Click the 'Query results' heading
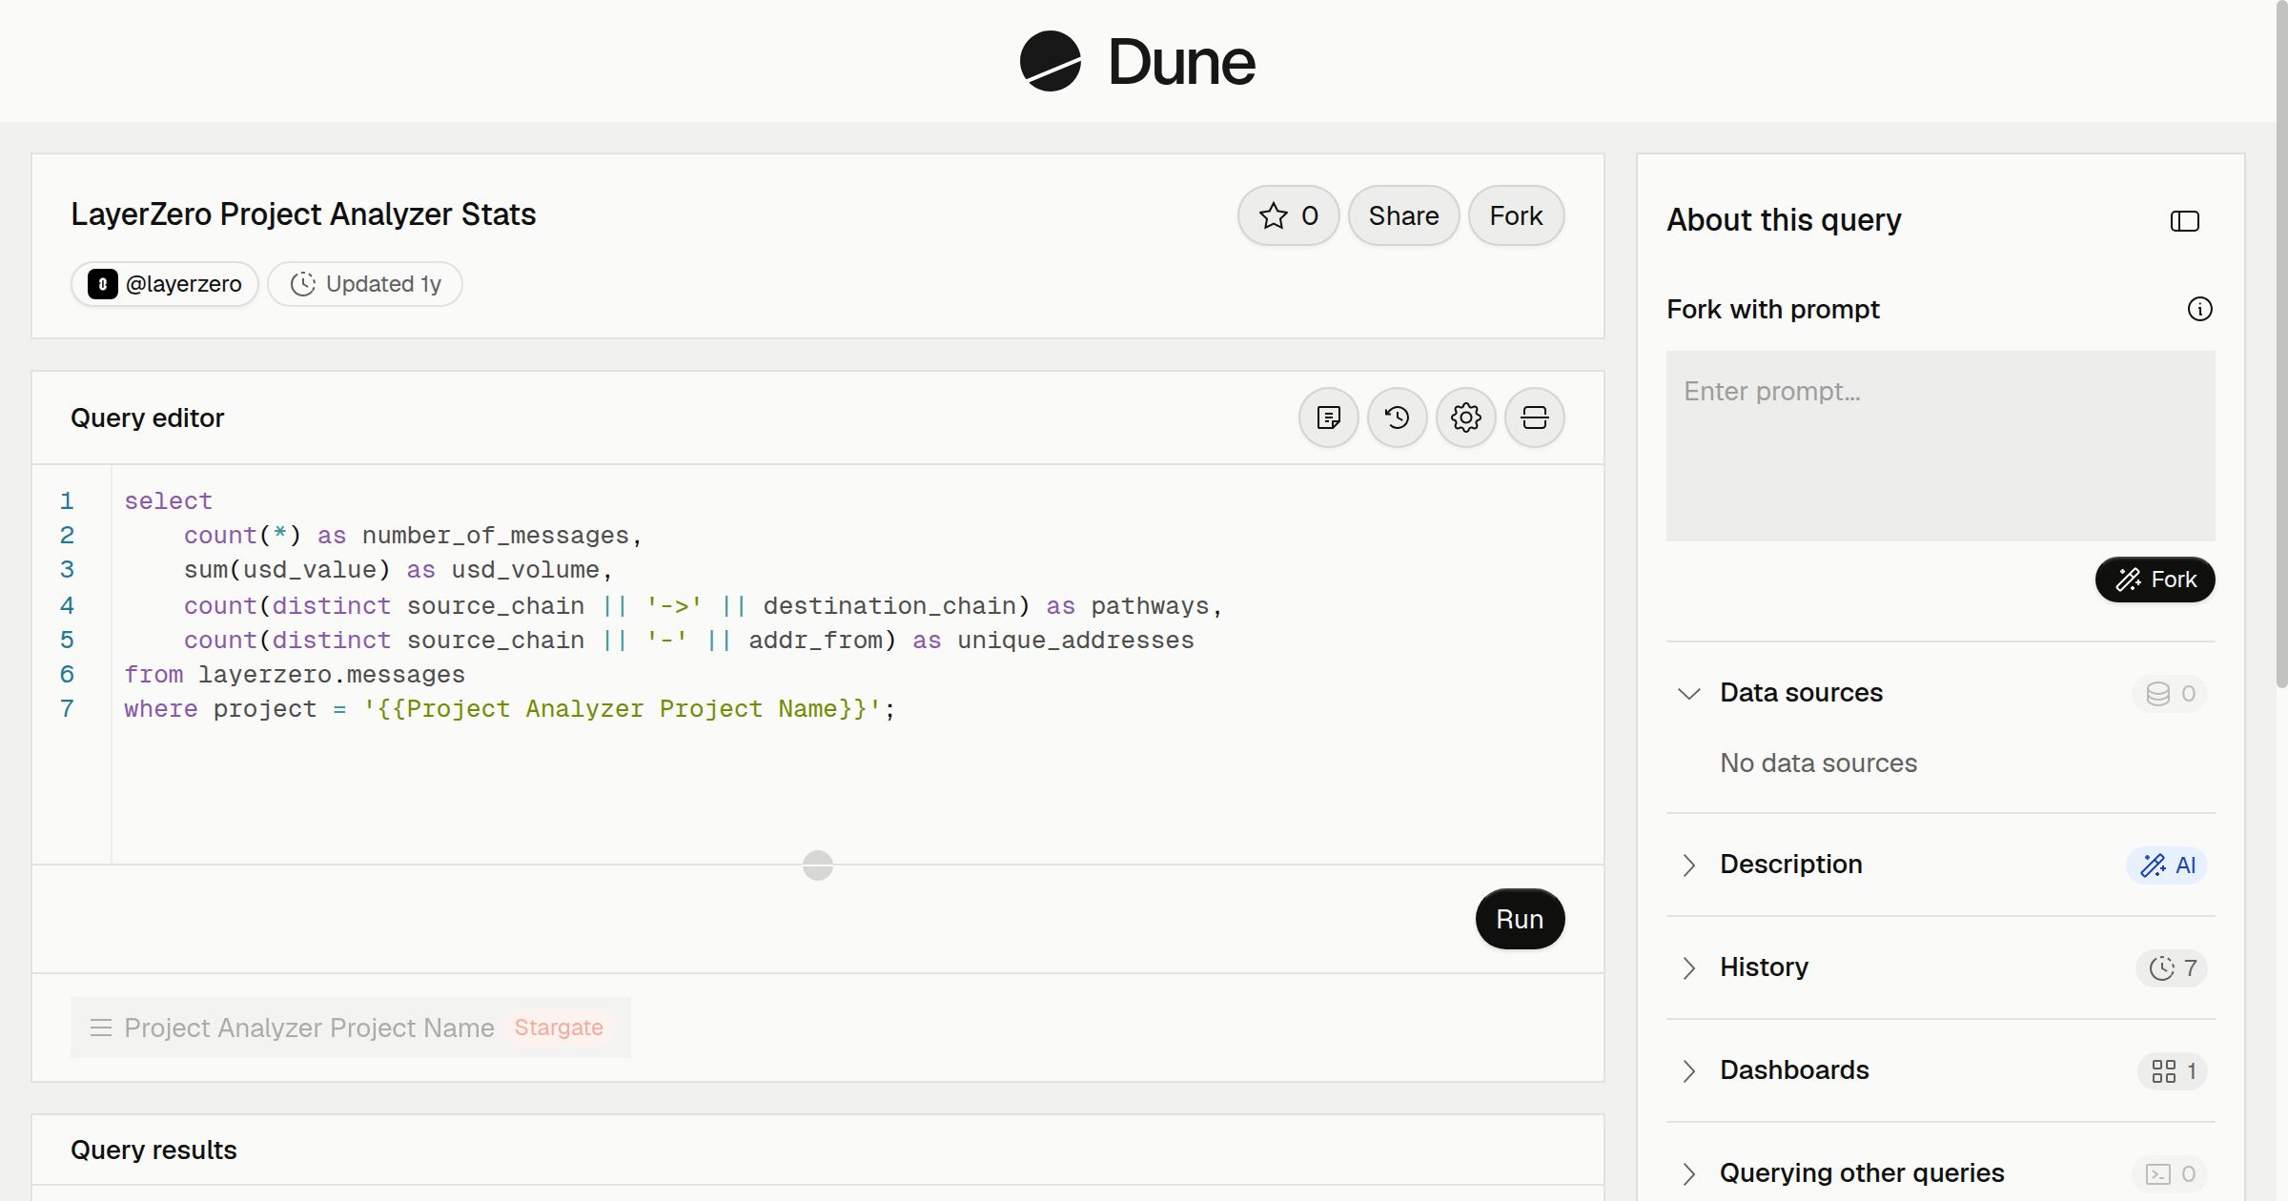 [x=153, y=1150]
